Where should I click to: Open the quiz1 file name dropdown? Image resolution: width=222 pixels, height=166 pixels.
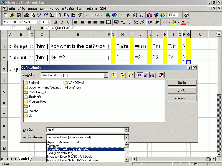point(127,130)
